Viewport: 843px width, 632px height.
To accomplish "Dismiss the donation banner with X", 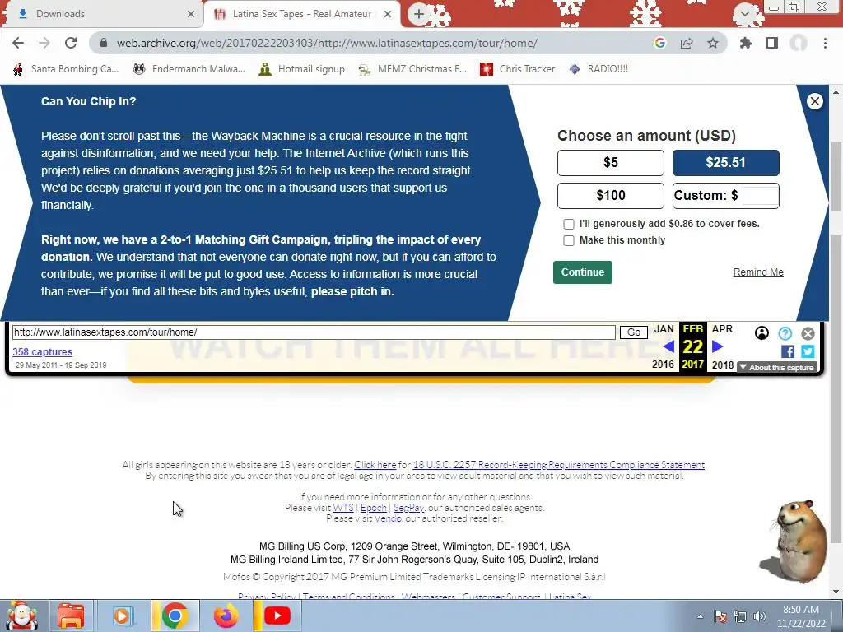I will (x=814, y=101).
